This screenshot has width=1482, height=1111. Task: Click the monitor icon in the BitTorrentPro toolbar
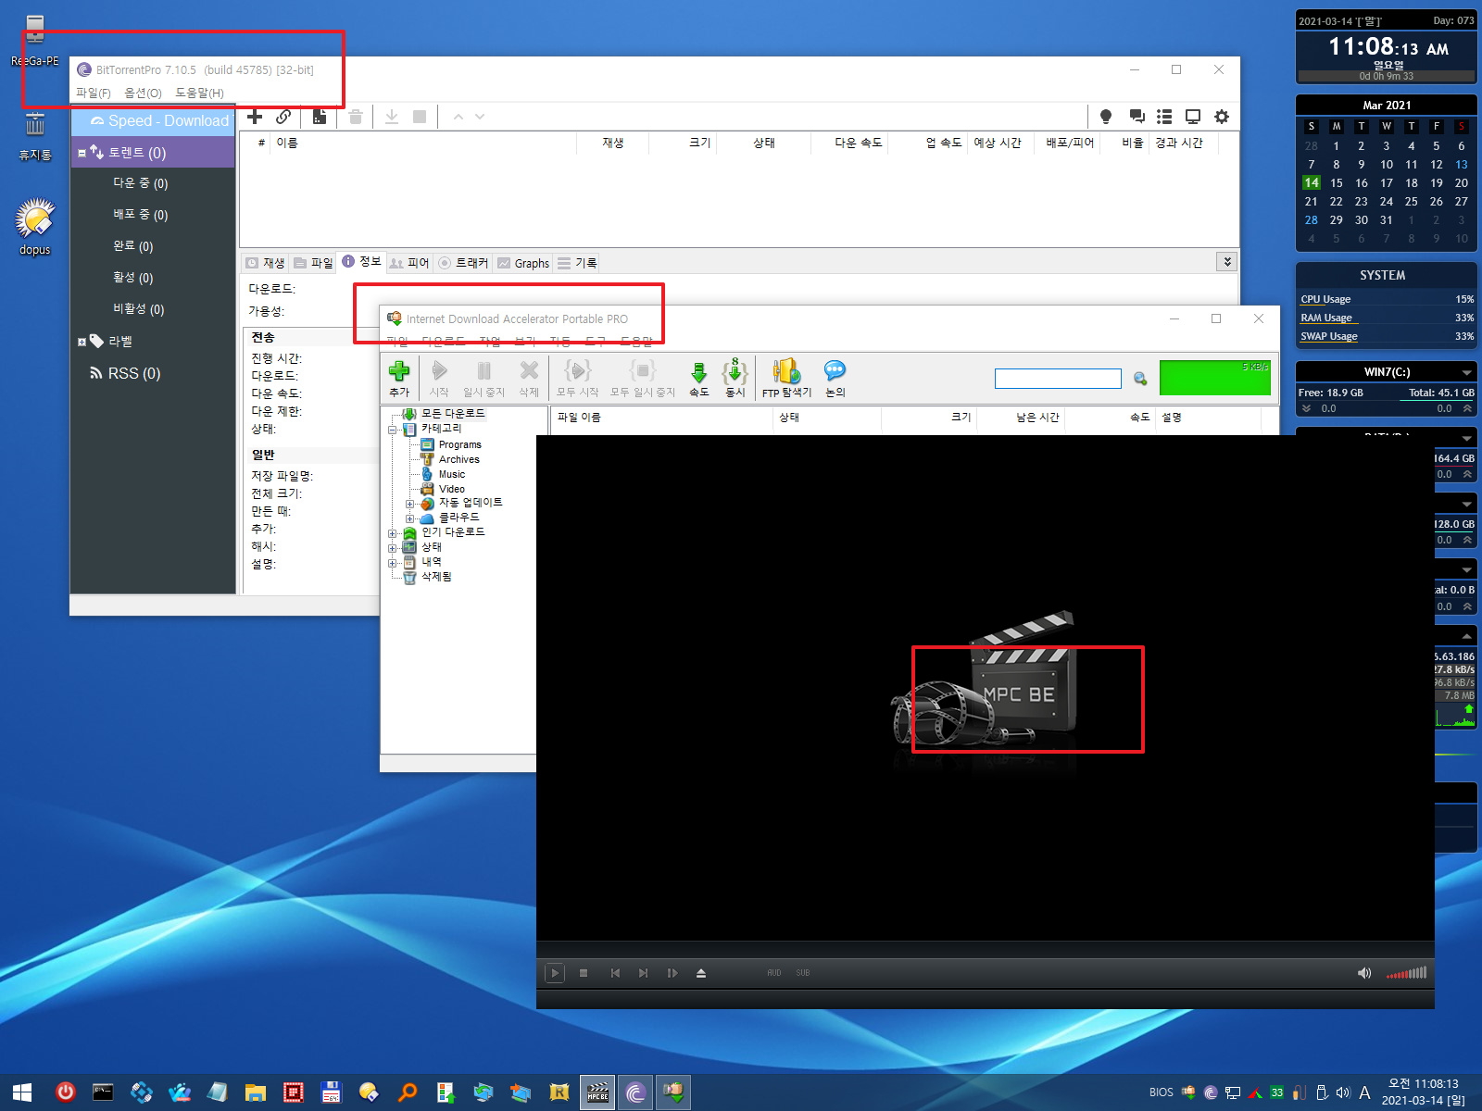pos(1193,117)
